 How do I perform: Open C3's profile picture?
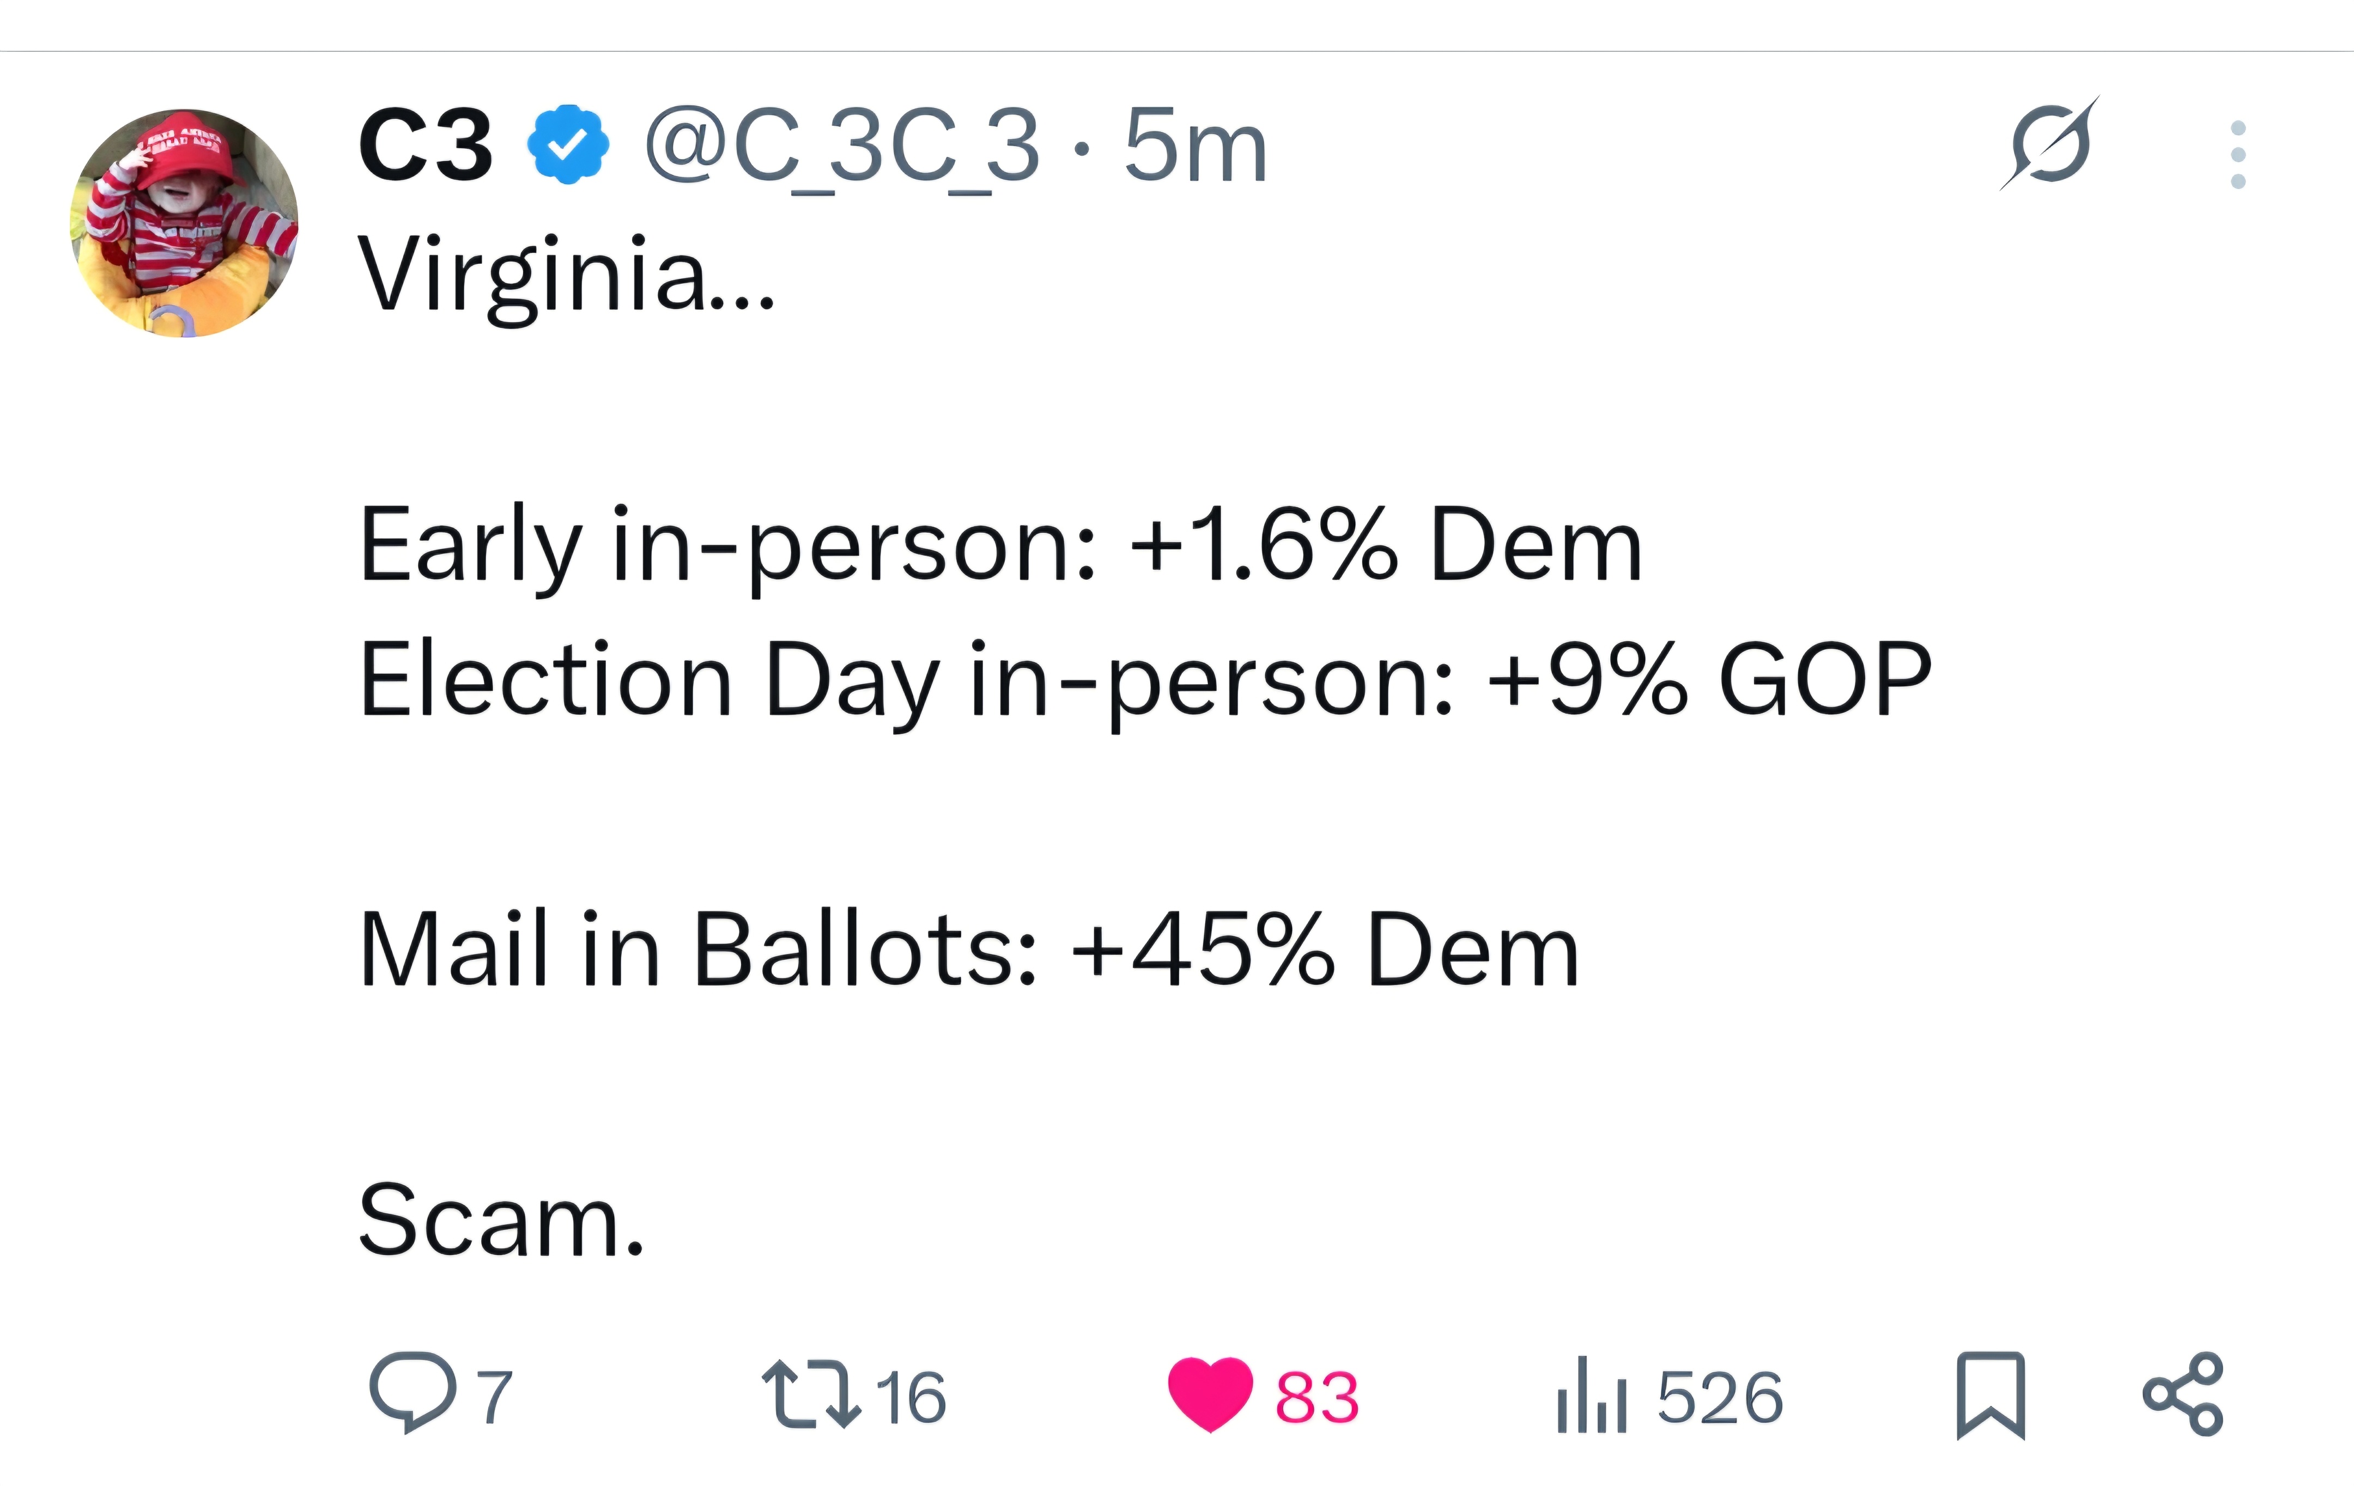184,223
